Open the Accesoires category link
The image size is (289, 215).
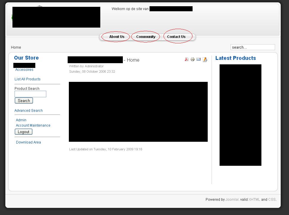pyautogui.click(x=24, y=70)
